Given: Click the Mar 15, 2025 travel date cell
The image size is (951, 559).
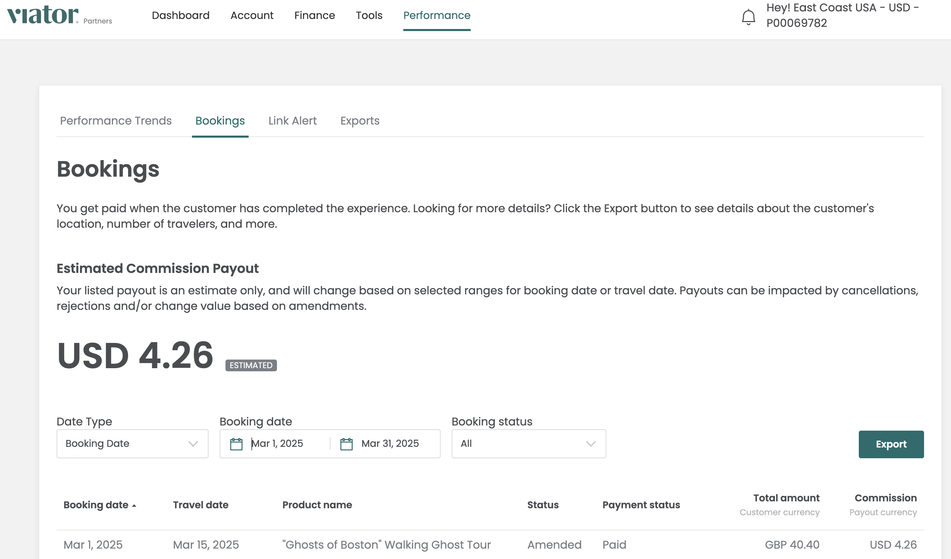Looking at the screenshot, I should point(206,545).
